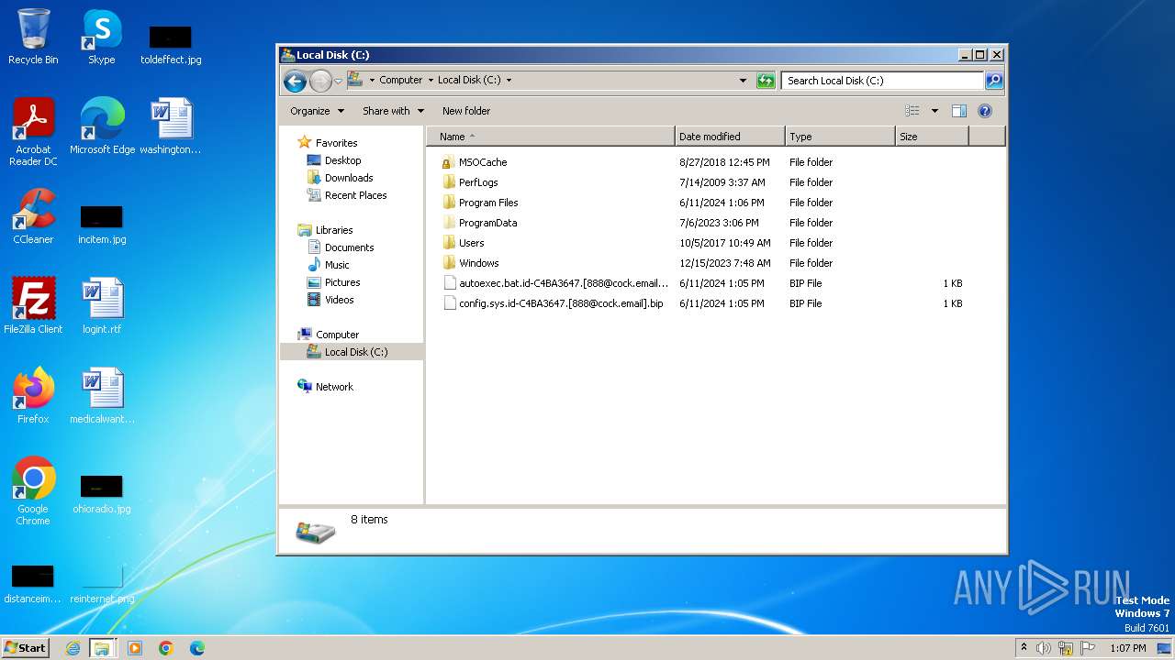
Task: Click Computer in navigation pane
Action: tap(337, 335)
